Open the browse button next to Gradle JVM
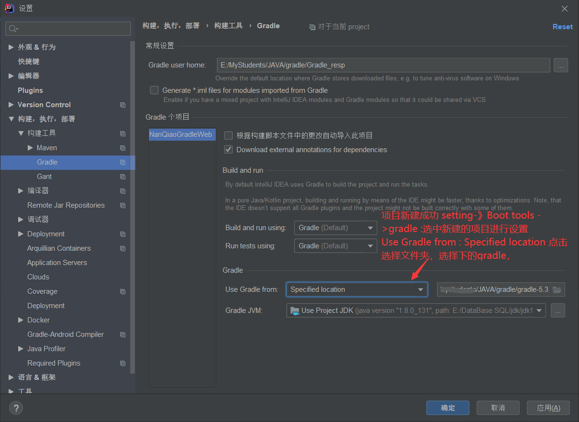This screenshot has height=422, width=579. point(558,310)
